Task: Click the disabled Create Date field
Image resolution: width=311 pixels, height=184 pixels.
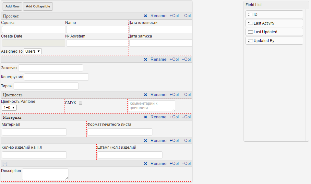Action: click(x=33, y=43)
